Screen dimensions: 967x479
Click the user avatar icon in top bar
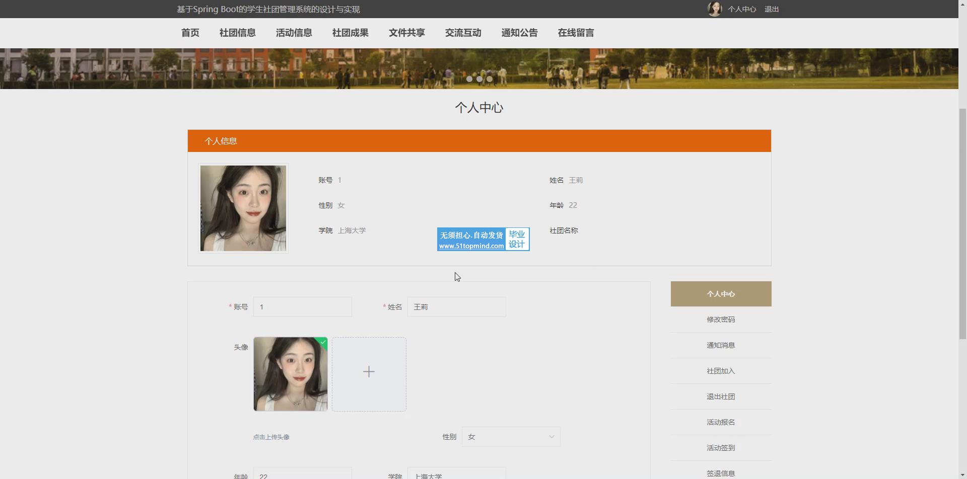[714, 9]
